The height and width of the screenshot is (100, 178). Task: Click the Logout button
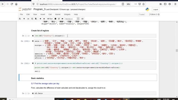155,9
